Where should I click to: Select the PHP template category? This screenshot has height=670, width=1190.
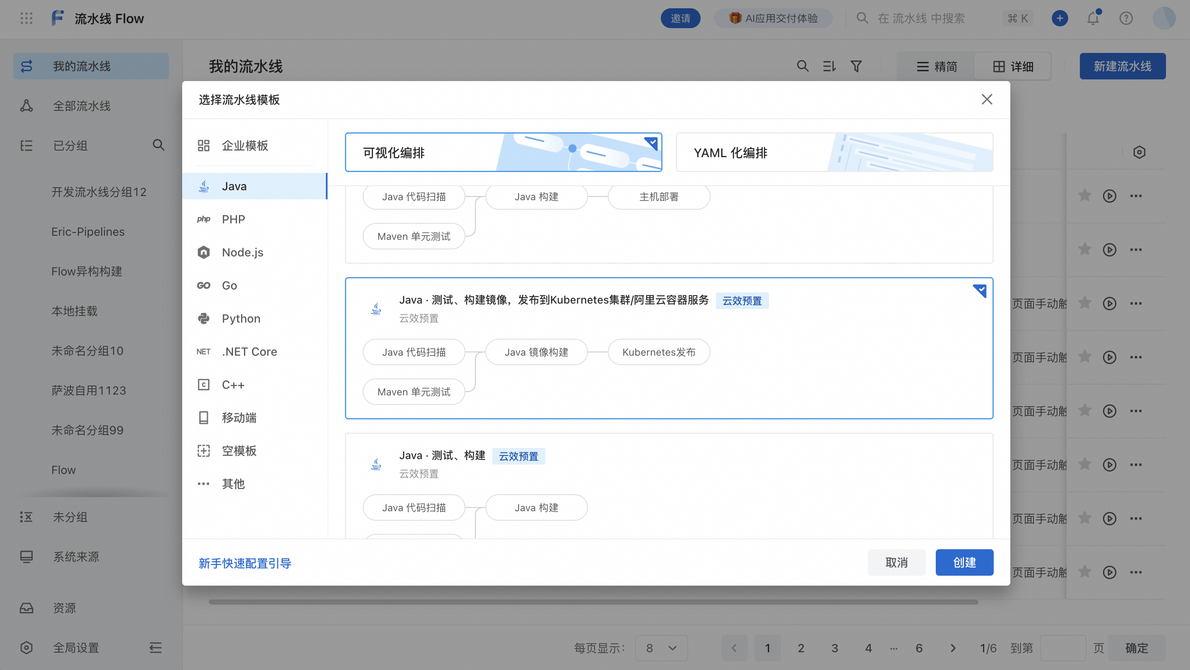click(x=255, y=219)
